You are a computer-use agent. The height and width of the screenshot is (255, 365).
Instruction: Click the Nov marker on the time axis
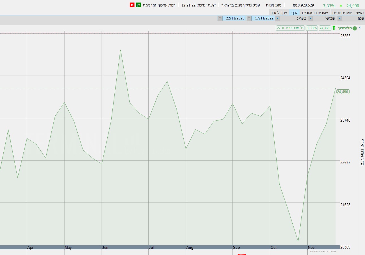311,247
